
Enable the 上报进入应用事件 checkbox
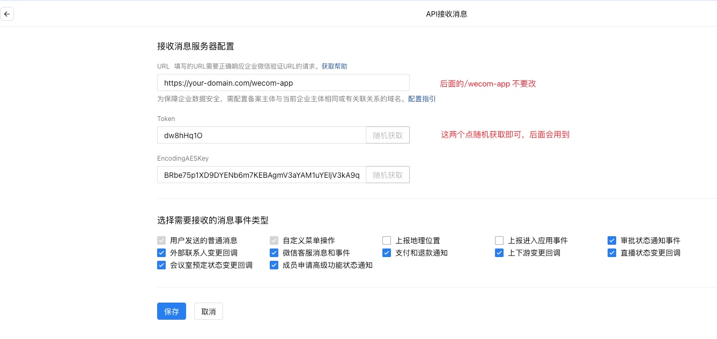499,240
